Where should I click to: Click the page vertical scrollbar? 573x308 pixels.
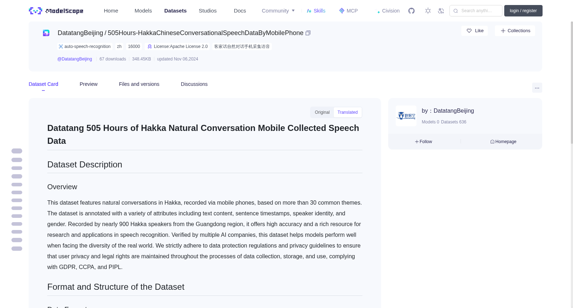click(x=572, y=82)
